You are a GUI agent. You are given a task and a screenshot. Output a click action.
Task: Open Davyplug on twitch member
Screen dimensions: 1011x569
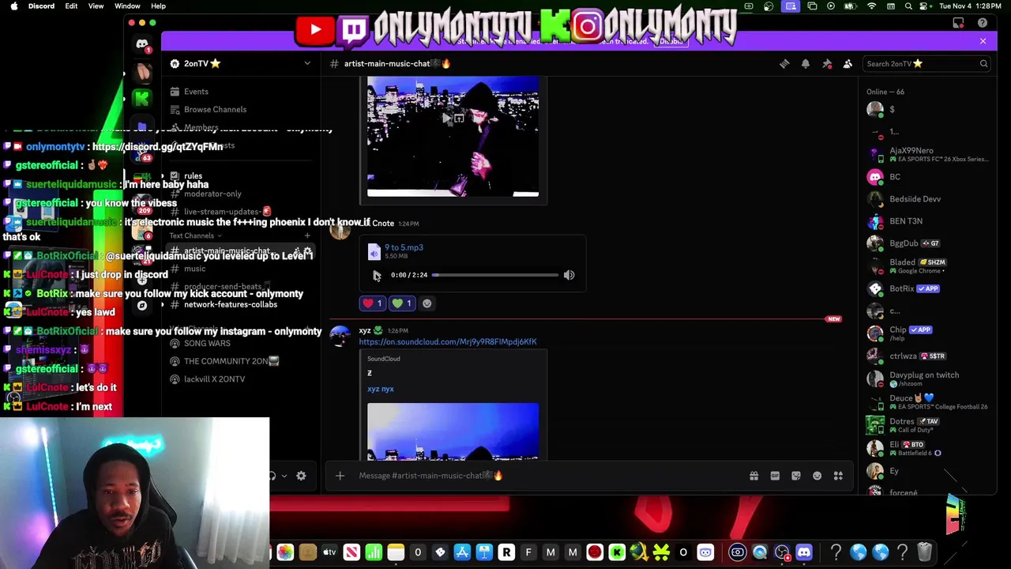point(926,379)
